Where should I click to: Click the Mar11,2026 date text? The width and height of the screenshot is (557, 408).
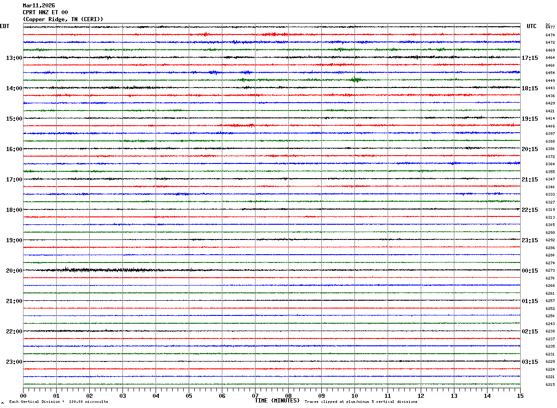tap(39, 6)
